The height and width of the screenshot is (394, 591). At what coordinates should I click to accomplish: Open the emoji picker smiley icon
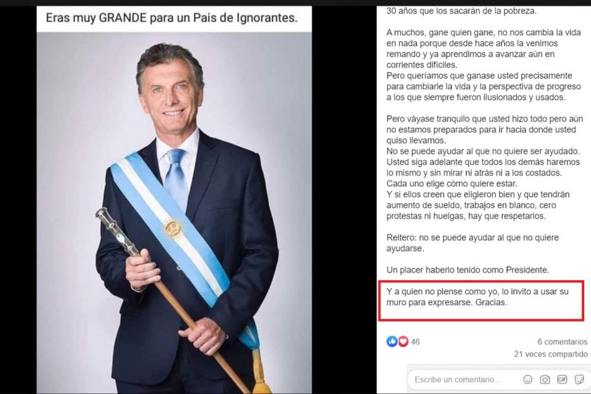point(528,379)
